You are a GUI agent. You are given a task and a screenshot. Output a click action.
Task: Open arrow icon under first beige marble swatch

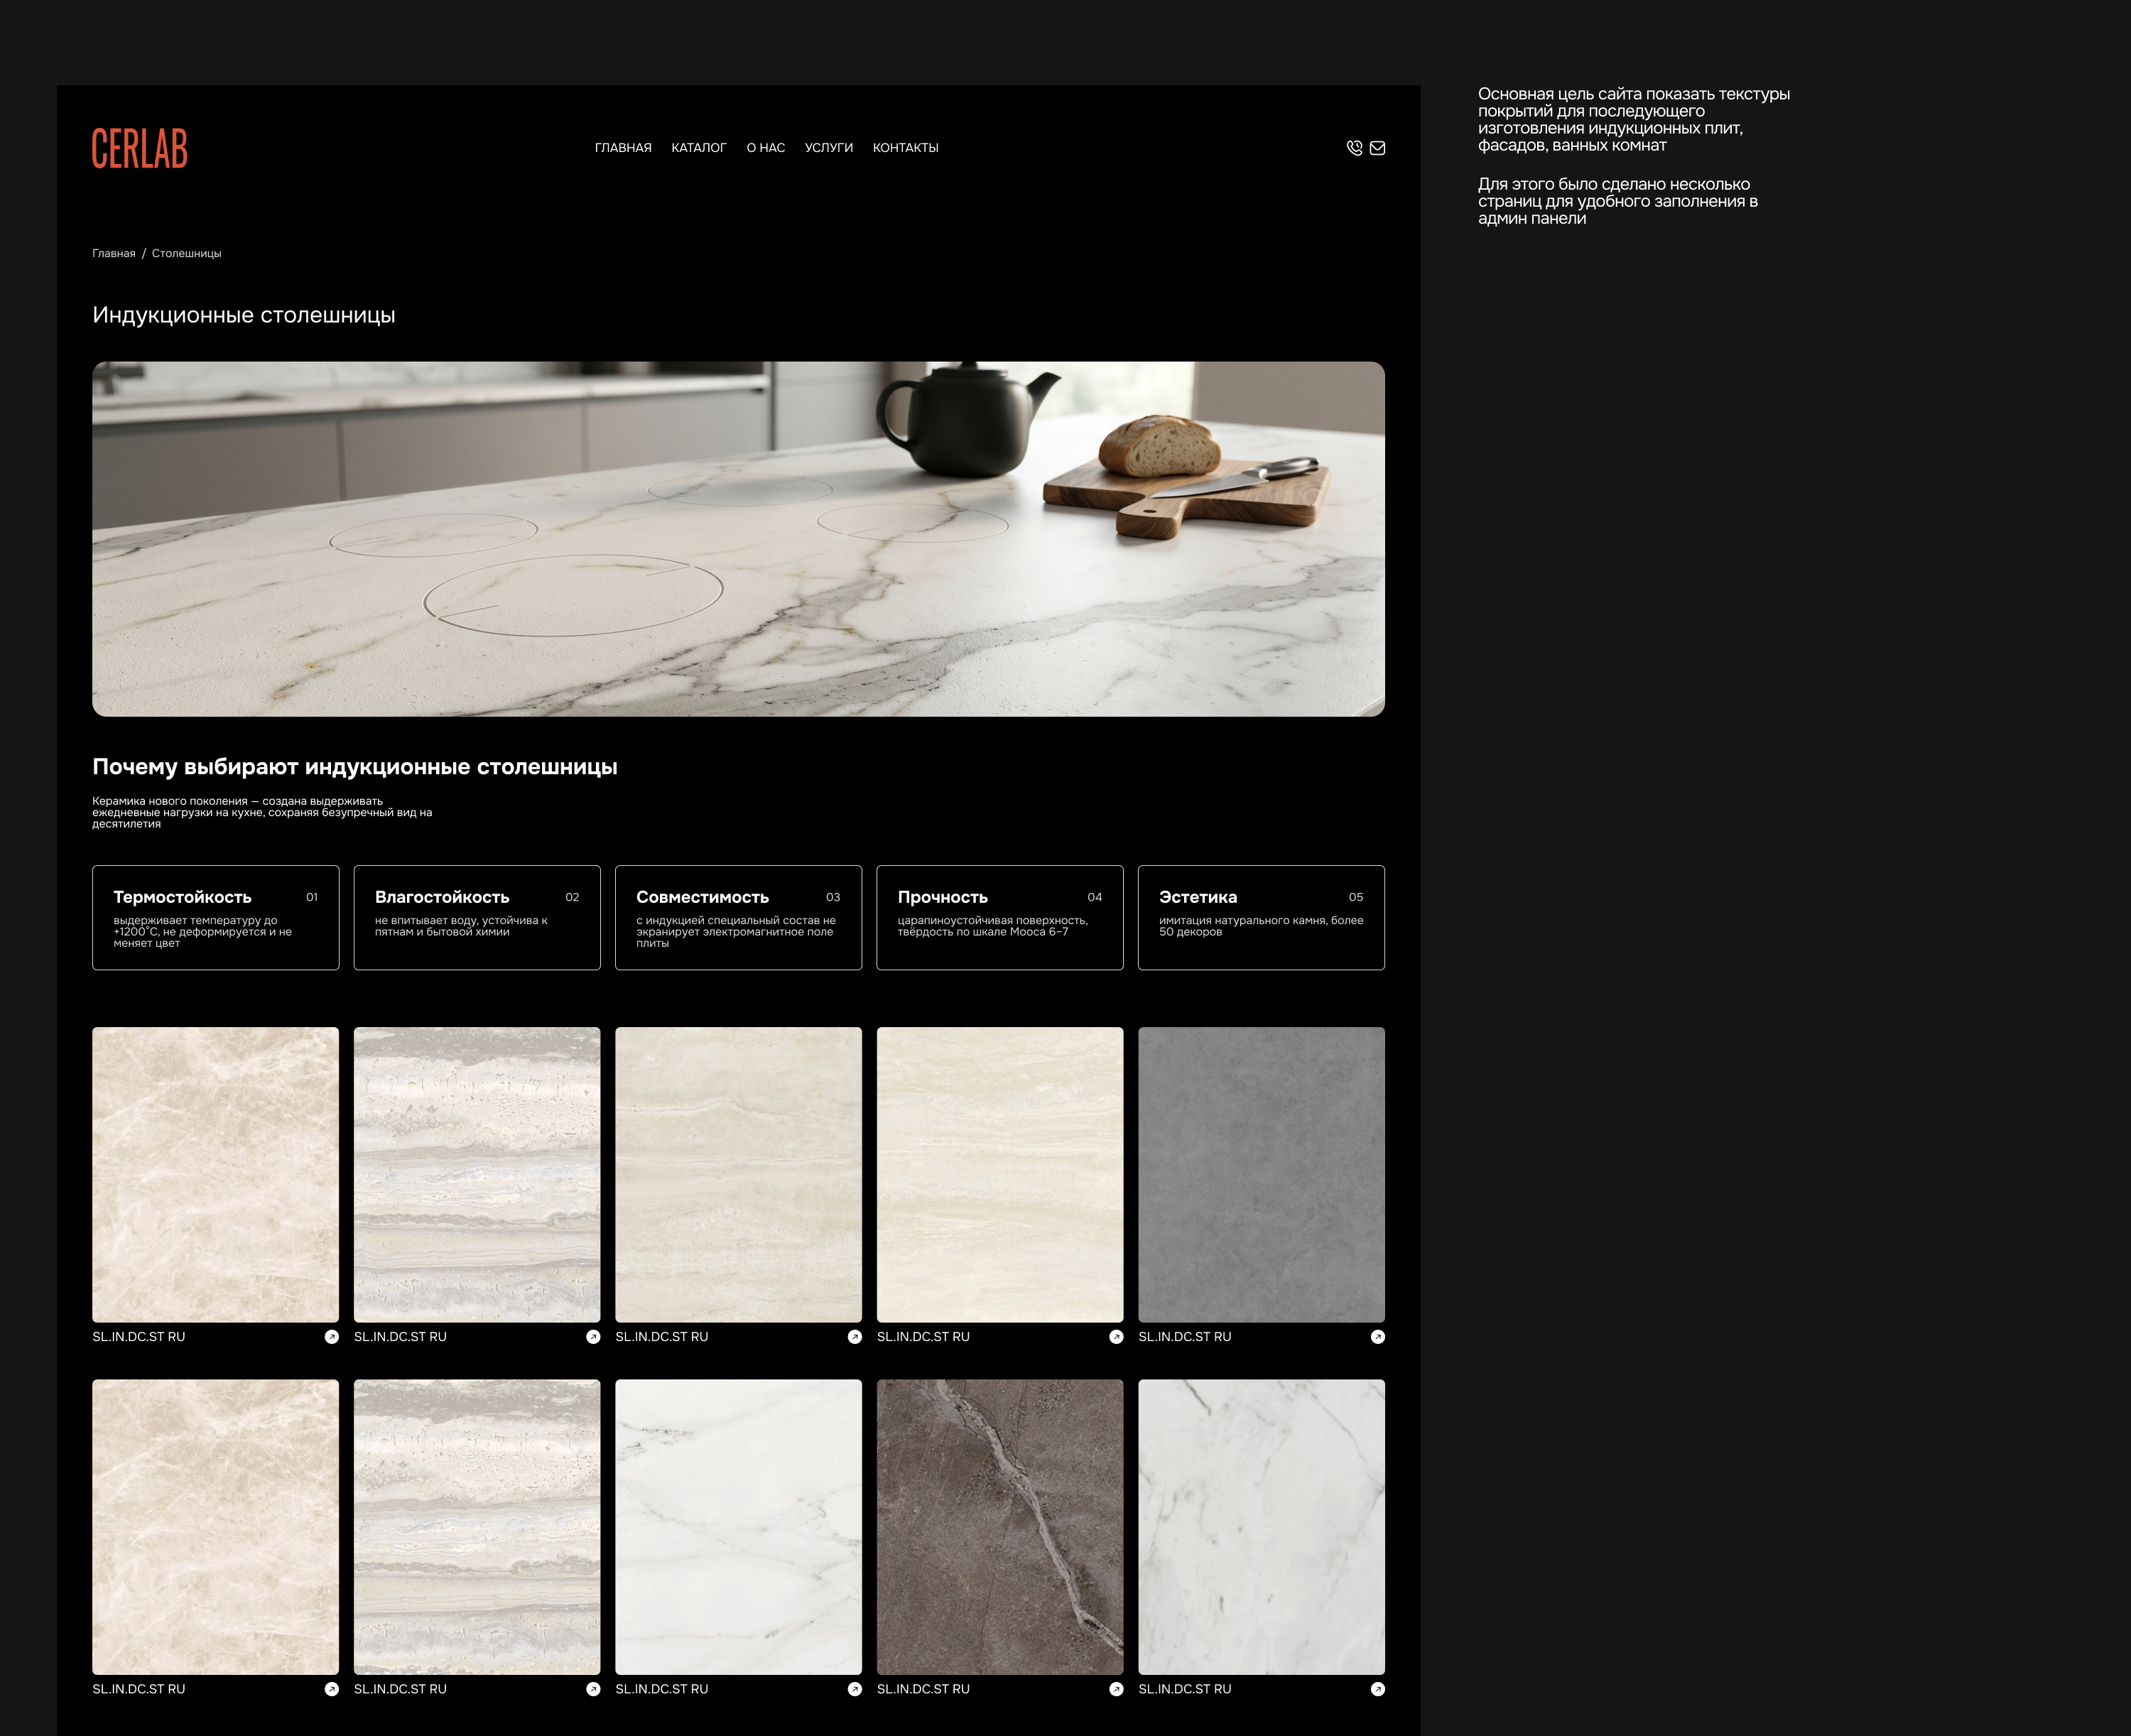click(x=332, y=1337)
